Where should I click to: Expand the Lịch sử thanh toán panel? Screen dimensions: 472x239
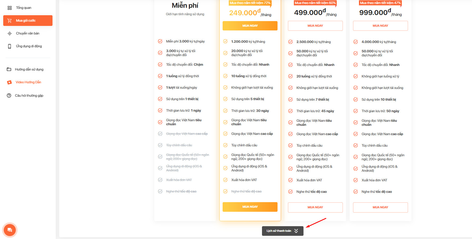click(283, 231)
